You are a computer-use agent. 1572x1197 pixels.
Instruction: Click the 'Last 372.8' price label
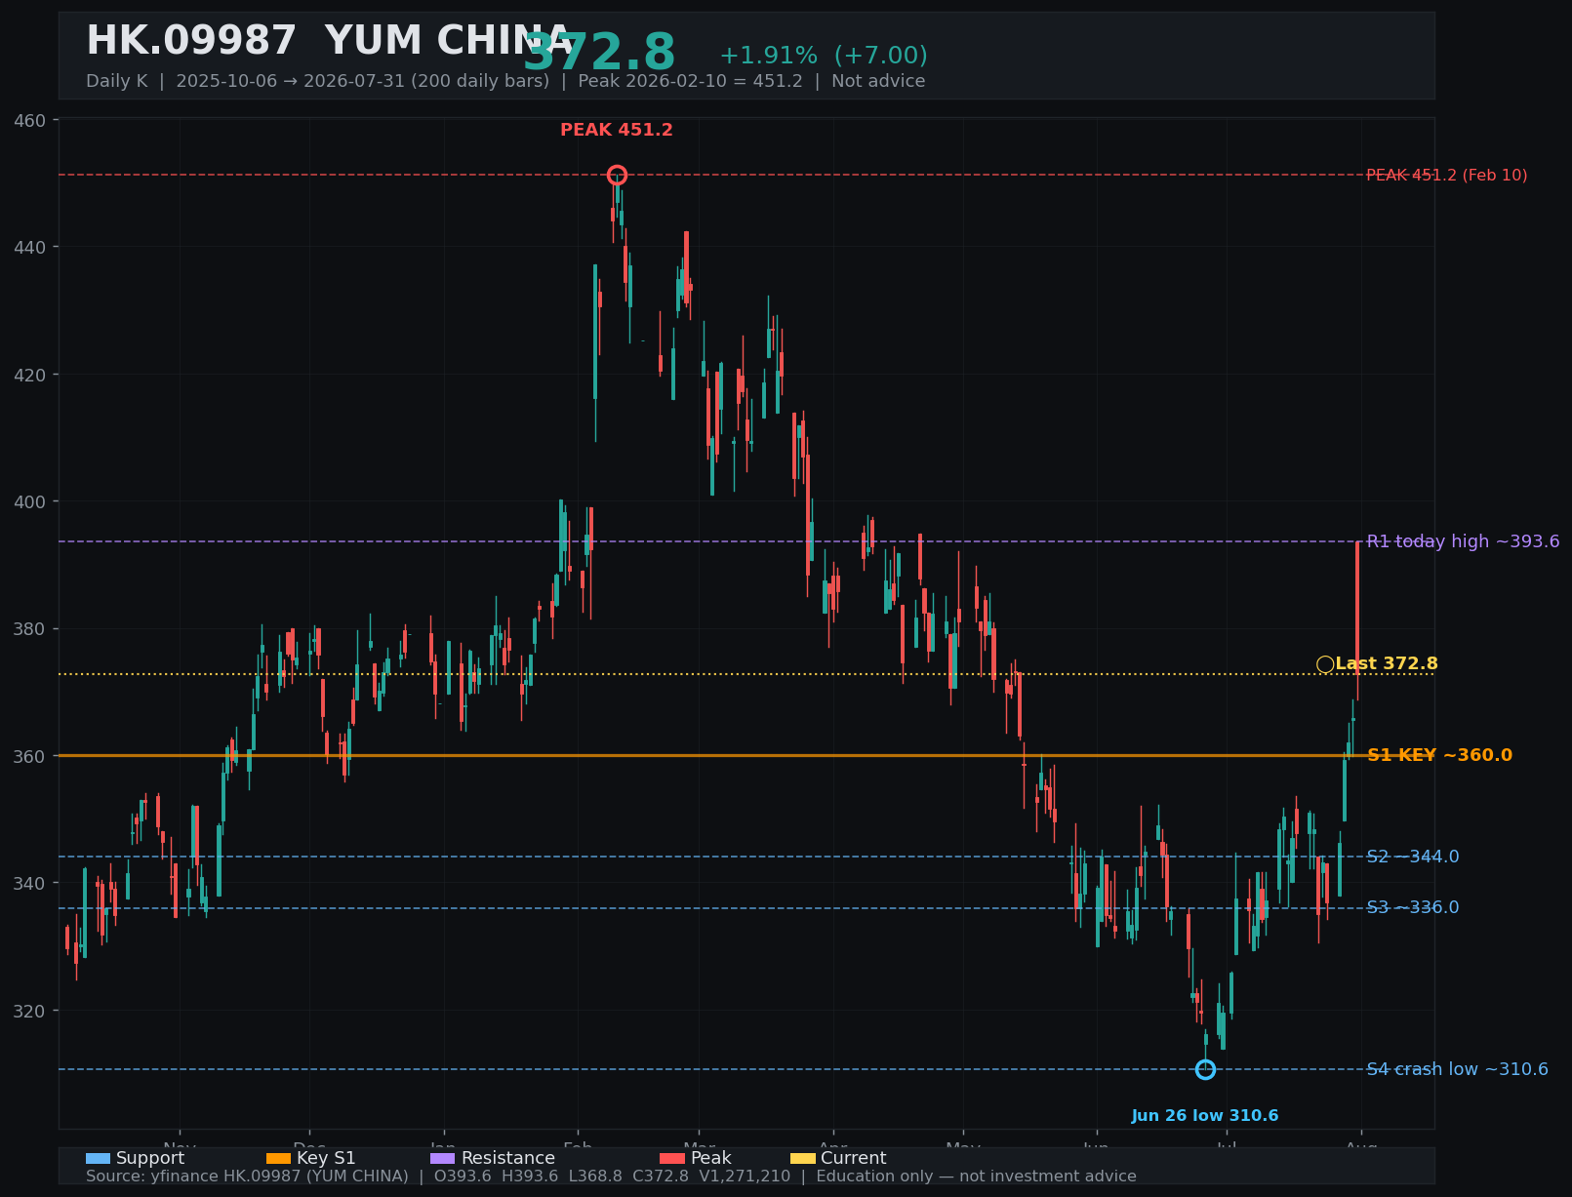click(1387, 664)
